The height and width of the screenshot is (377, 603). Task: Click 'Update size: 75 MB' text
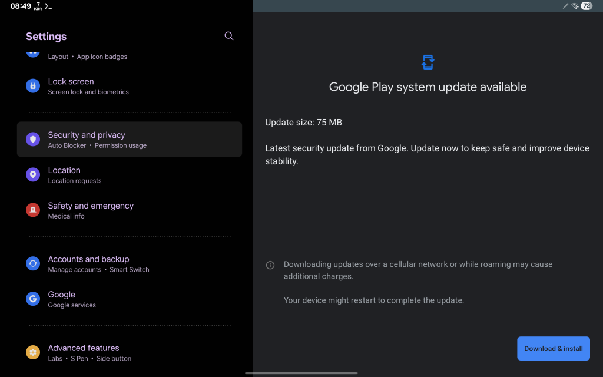pos(303,123)
